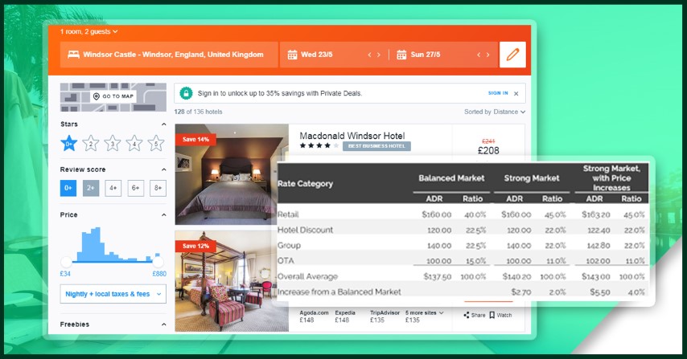Select review score 4+ filter
This screenshot has height=359, width=687.
click(113, 188)
